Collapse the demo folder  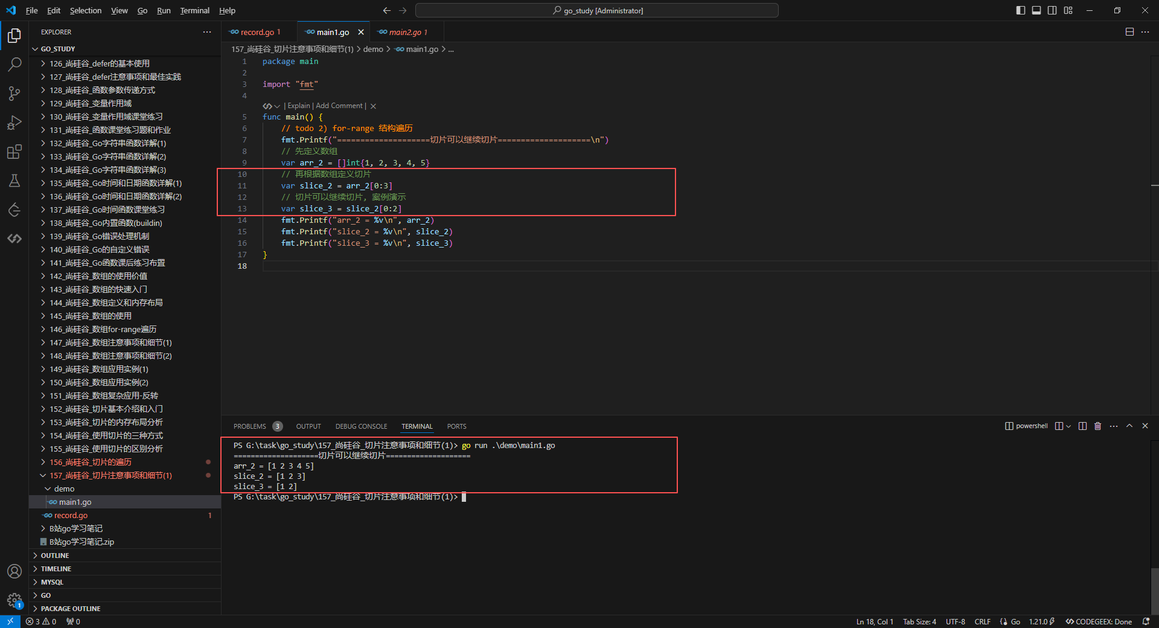pyautogui.click(x=125, y=489)
